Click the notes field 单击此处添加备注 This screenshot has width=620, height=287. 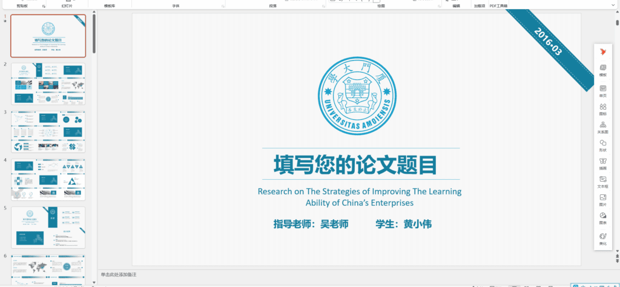pyautogui.click(x=119, y=274)
